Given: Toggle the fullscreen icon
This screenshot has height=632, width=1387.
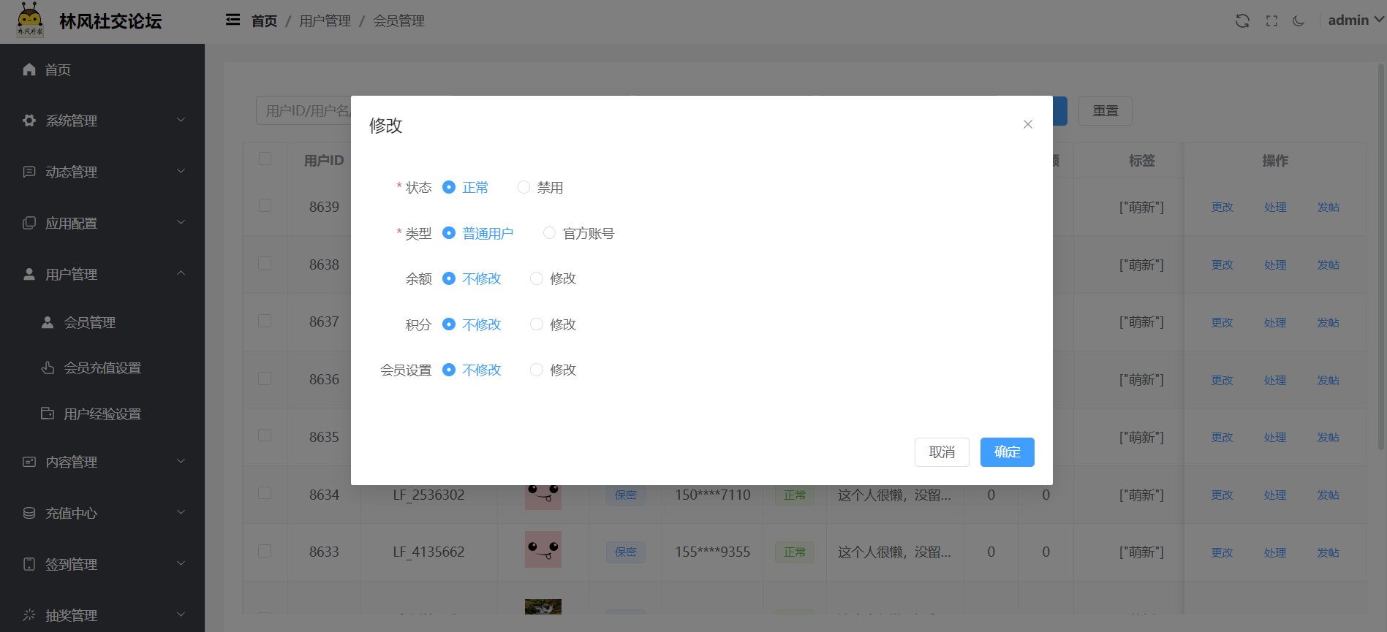Looking at the screenshot, I should pyautogui.click(x=1271, y=20).
